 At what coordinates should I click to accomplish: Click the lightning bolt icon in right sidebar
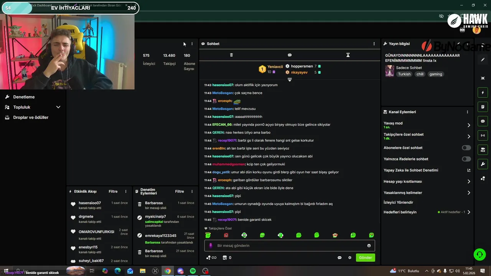pos(483,92)
